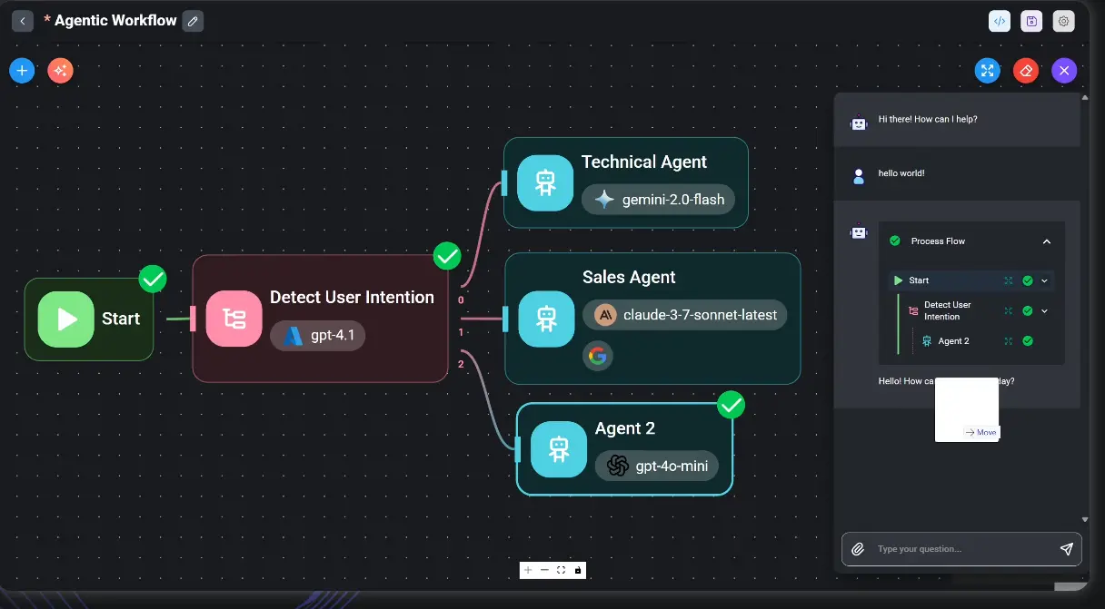Click the attach file paperclip icon

click(857, 549)
